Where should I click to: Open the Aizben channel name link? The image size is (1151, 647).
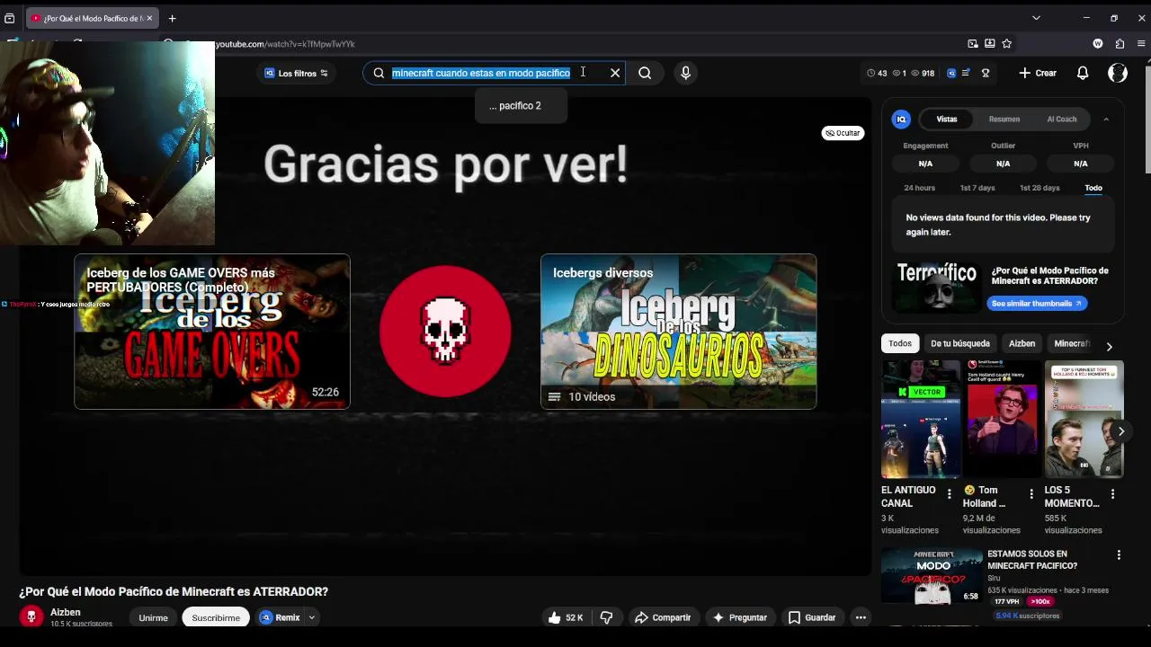[66, 612]
